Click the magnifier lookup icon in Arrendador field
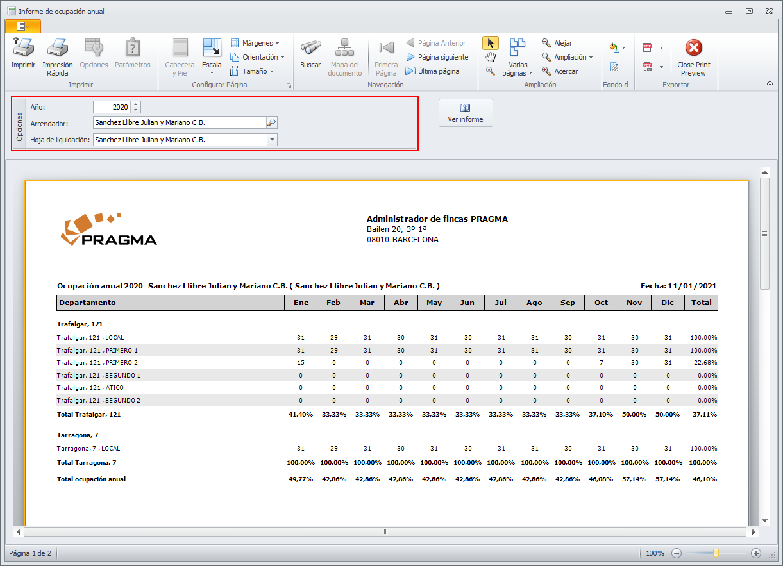This screenshot has width=783, height=566. click(271, 122)
